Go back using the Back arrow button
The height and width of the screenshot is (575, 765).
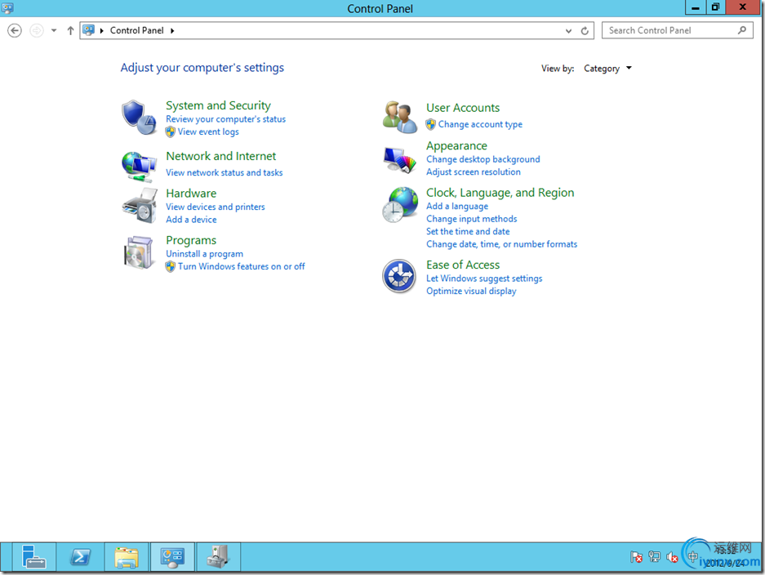click(15, 31)
